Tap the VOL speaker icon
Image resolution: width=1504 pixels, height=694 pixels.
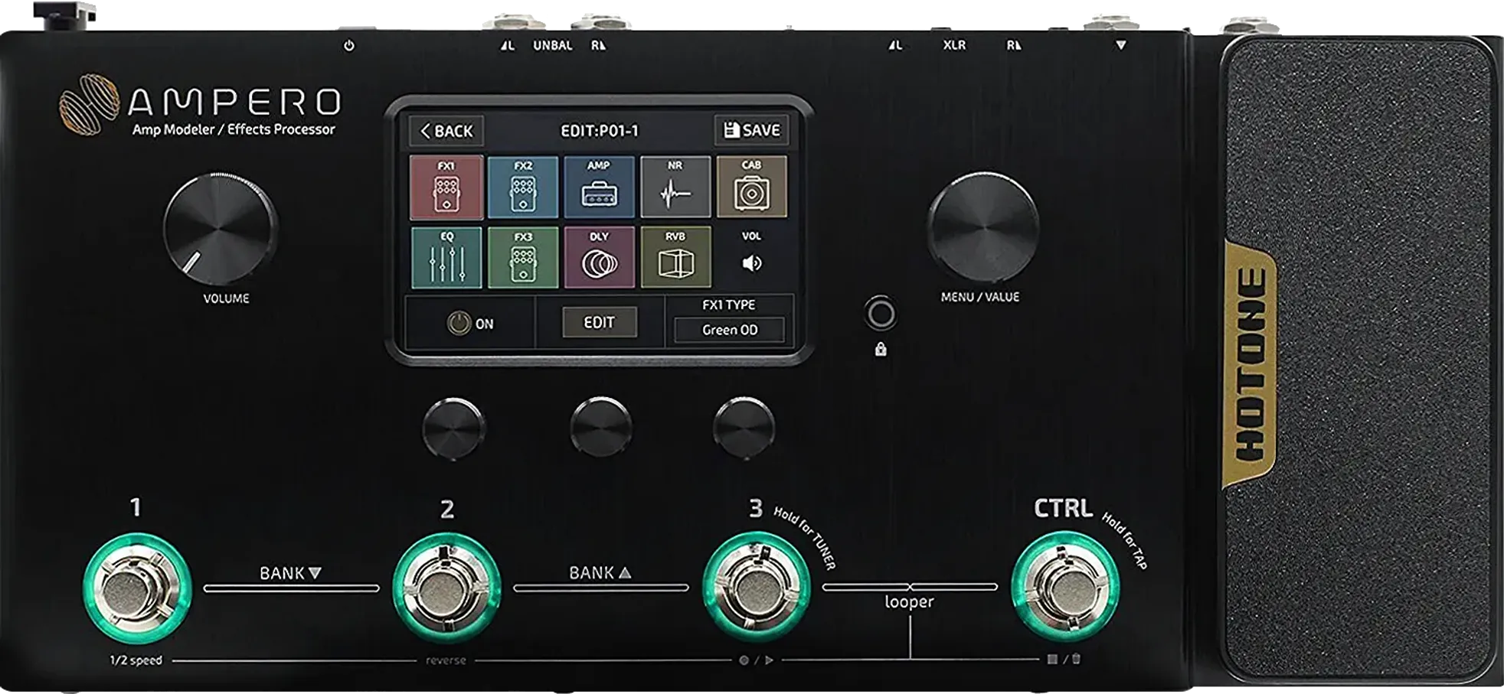click(751, 263)
